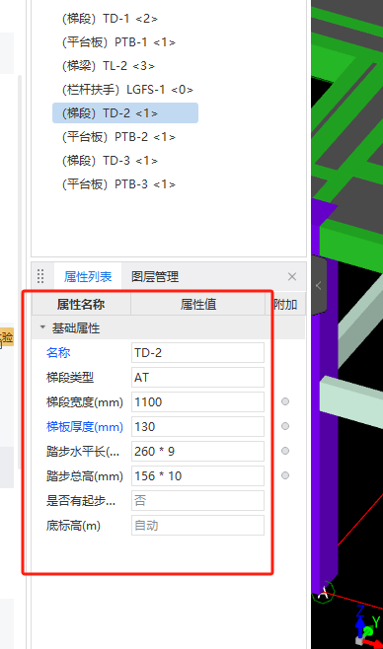Select (平台板) PTB-2 <1> item
The width and height of the screenshot is (383, 649).
pos(118,136)
